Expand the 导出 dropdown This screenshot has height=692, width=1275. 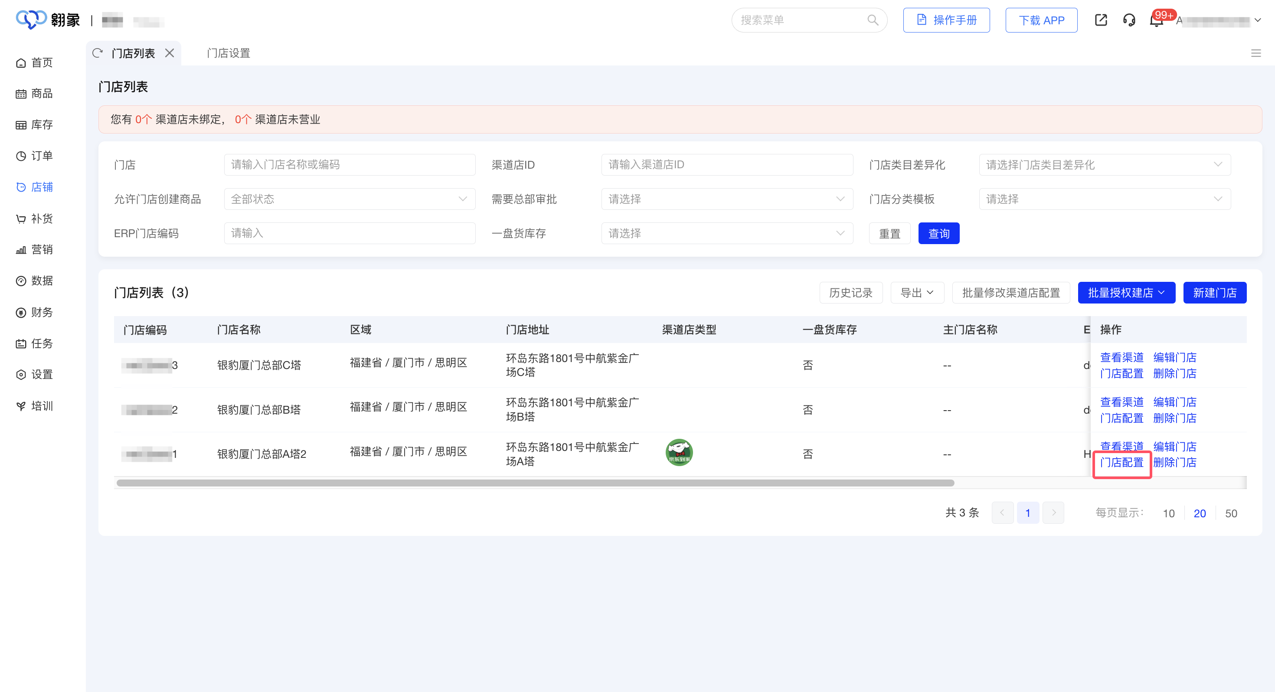(917, 292)
